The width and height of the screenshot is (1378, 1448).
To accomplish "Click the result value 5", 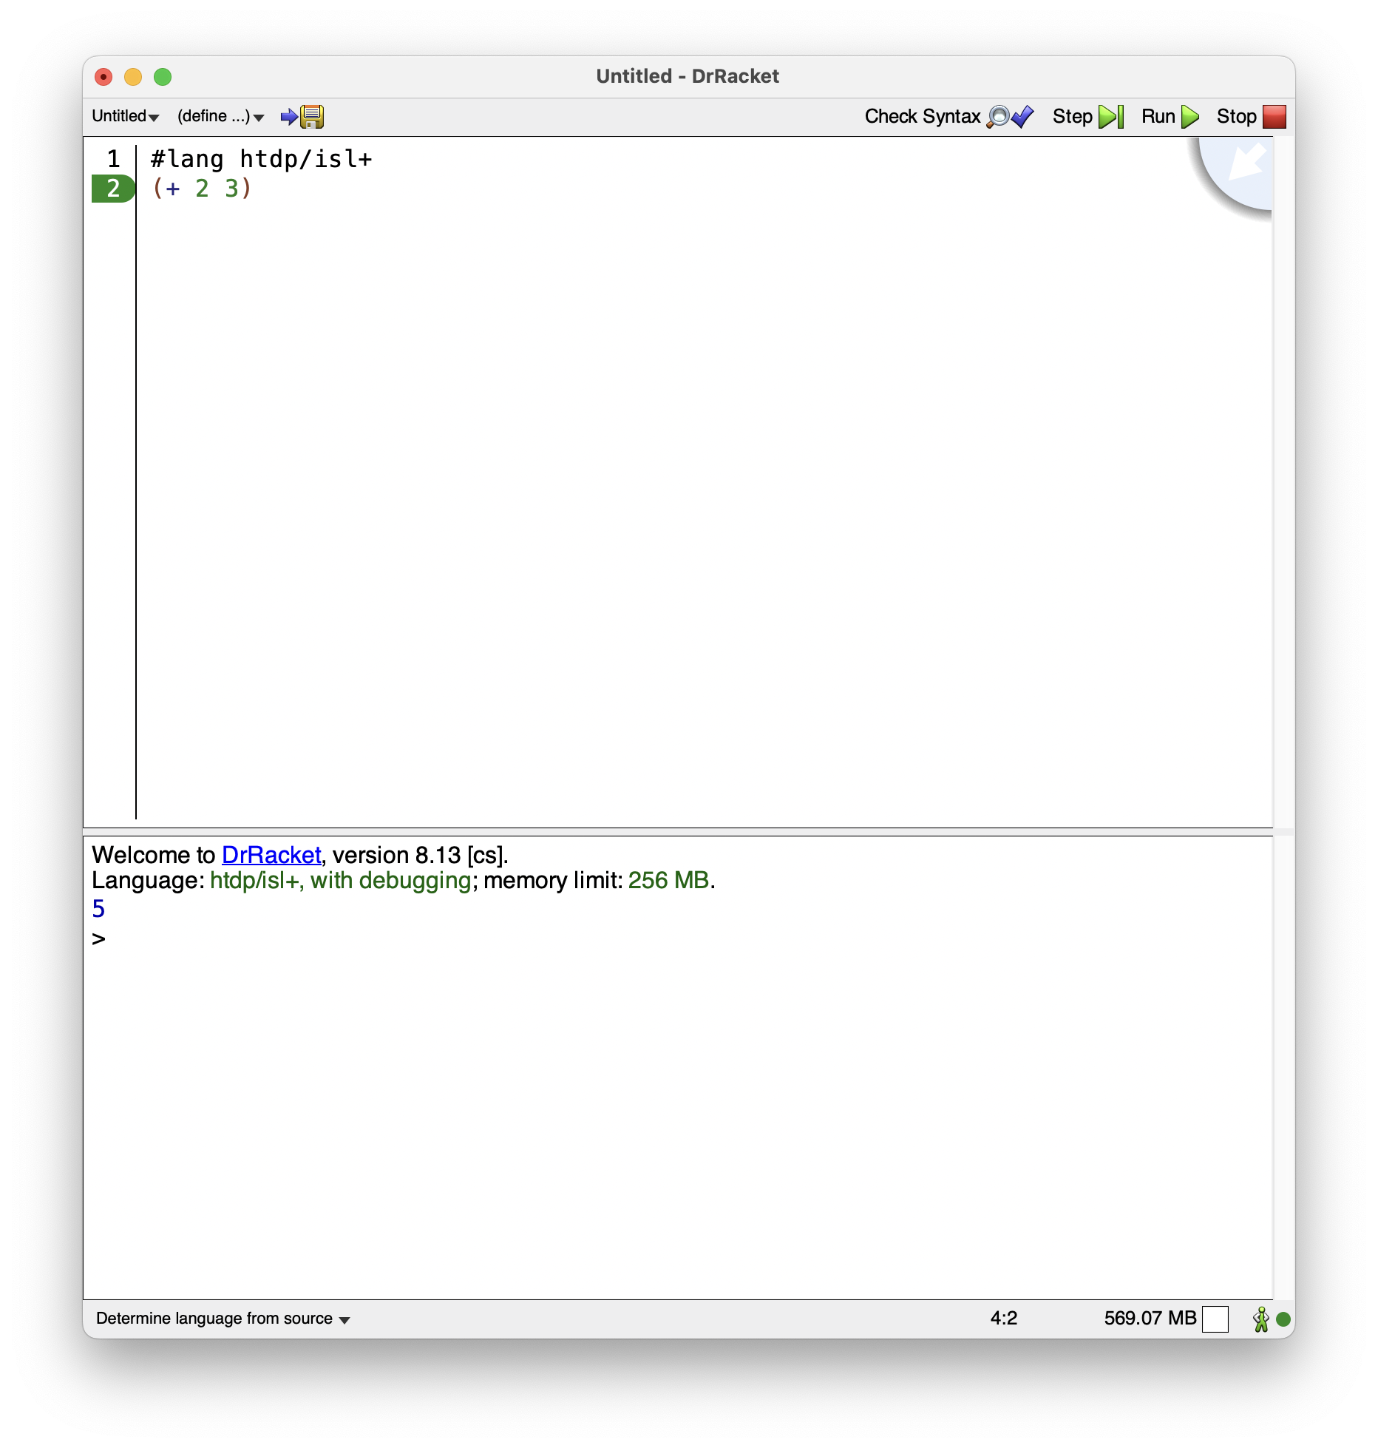I will coord(98,908).
